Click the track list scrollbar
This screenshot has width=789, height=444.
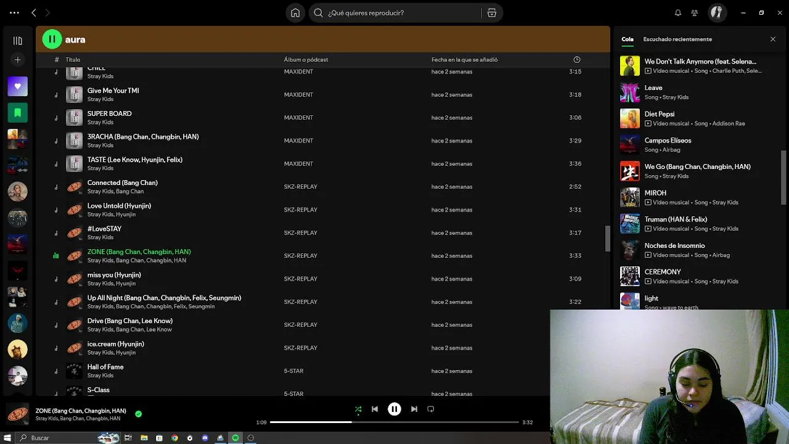(x=607, y=239)
